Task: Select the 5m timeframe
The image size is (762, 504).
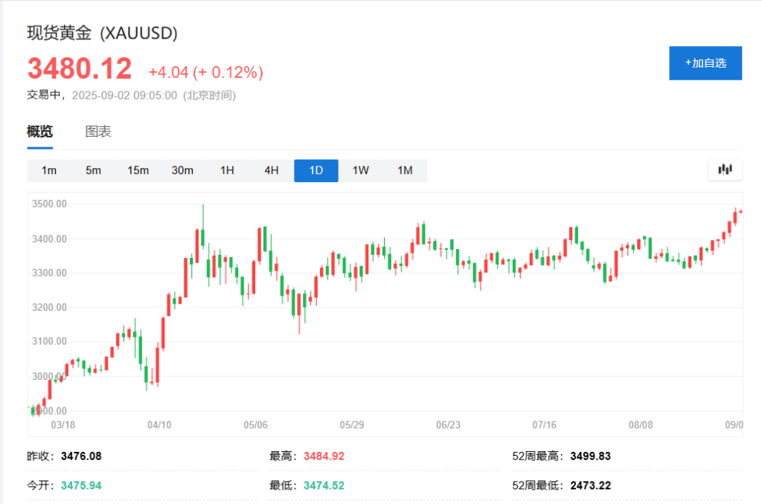Action: point(93,171)
